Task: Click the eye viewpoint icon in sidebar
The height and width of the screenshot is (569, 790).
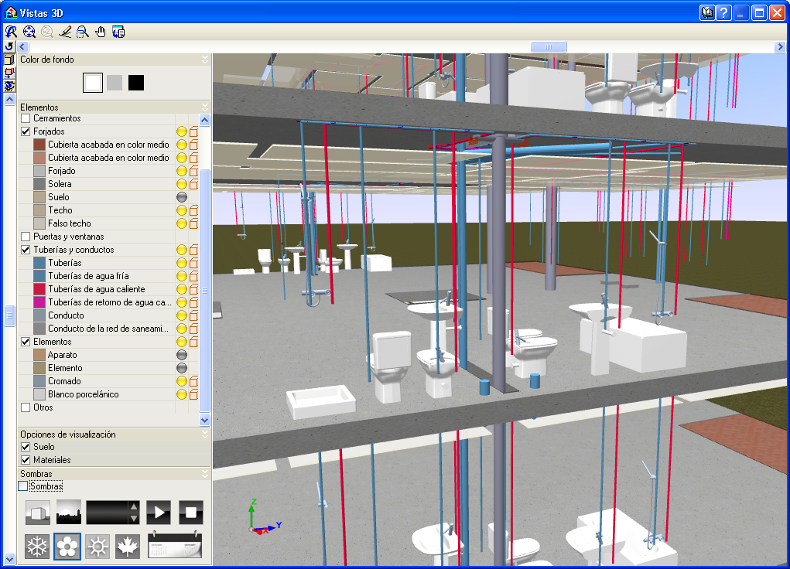Action: pos(9,86)
